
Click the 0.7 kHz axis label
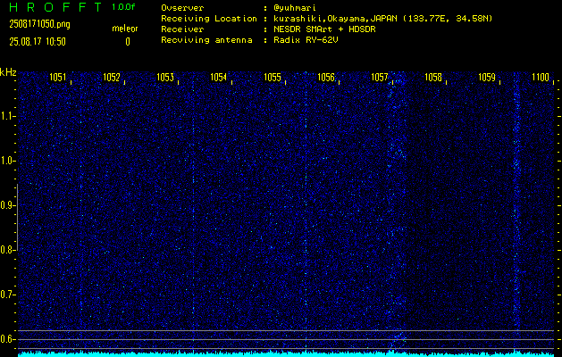[x=7, y=295]
